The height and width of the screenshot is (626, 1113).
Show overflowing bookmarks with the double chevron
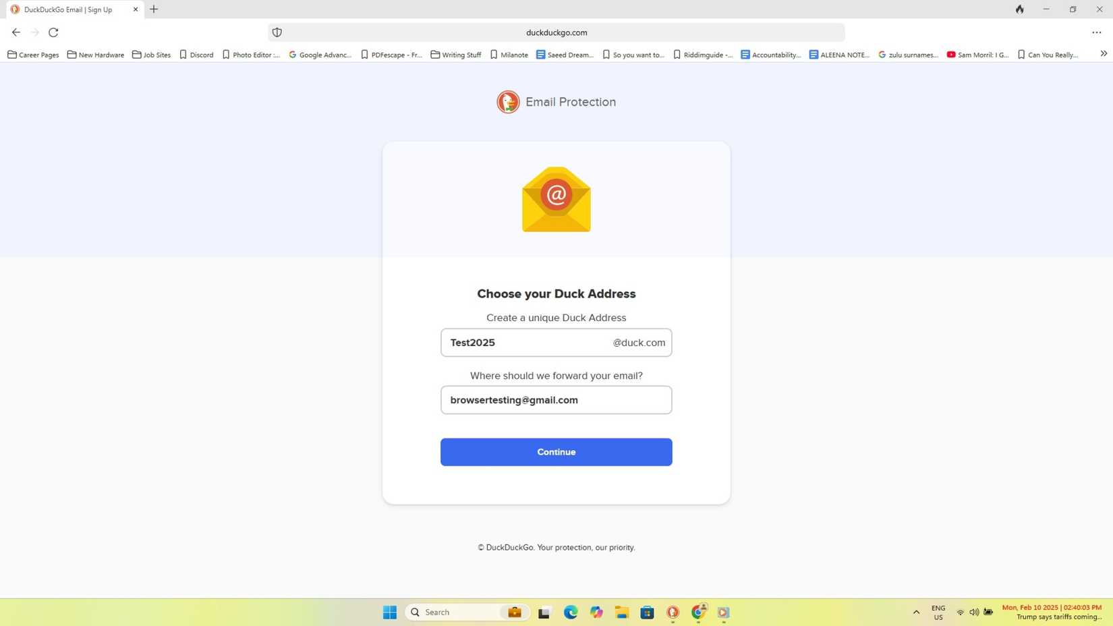[1104, 53]
